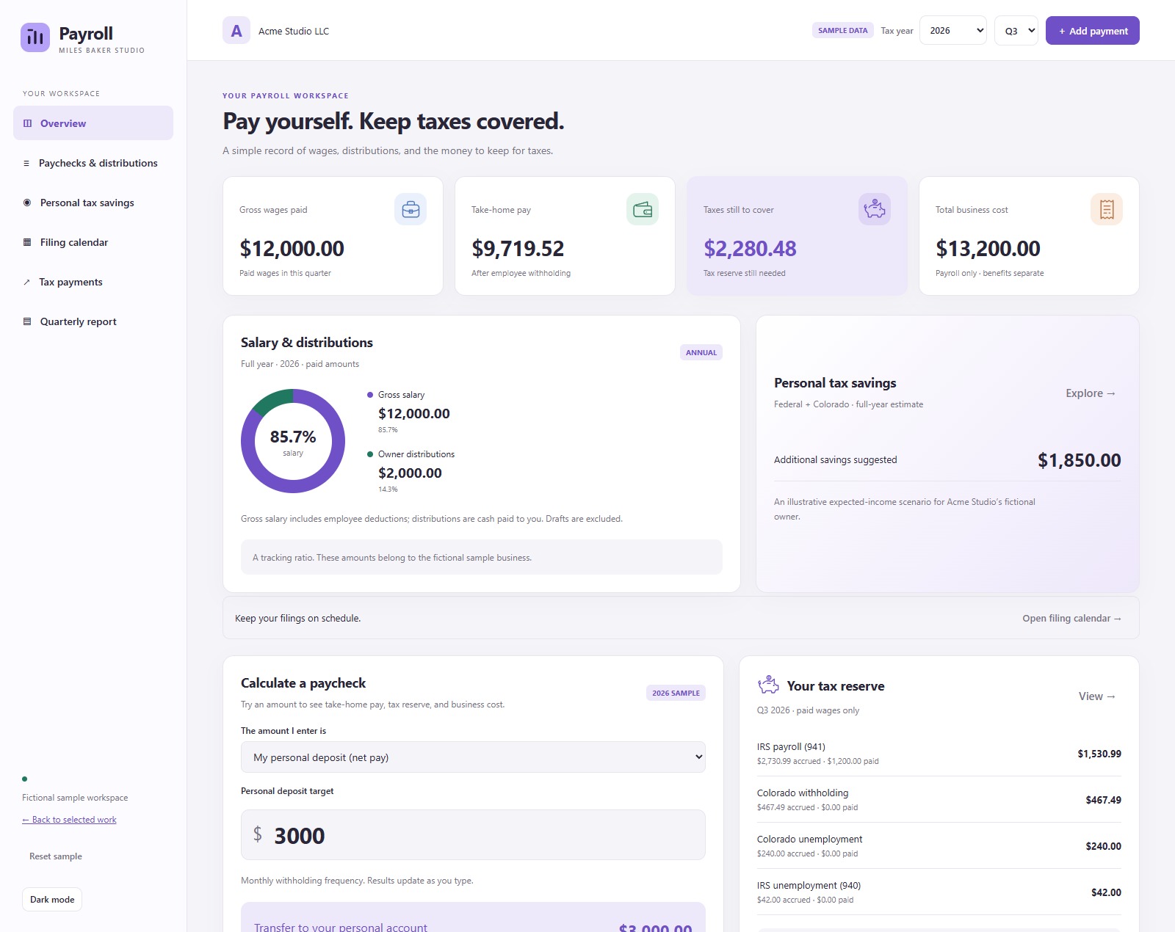The width and height of the screenshot is (1175, 932).
Task: Click the receipt icon on Total business cost
Action: (x=1107, y=209)
